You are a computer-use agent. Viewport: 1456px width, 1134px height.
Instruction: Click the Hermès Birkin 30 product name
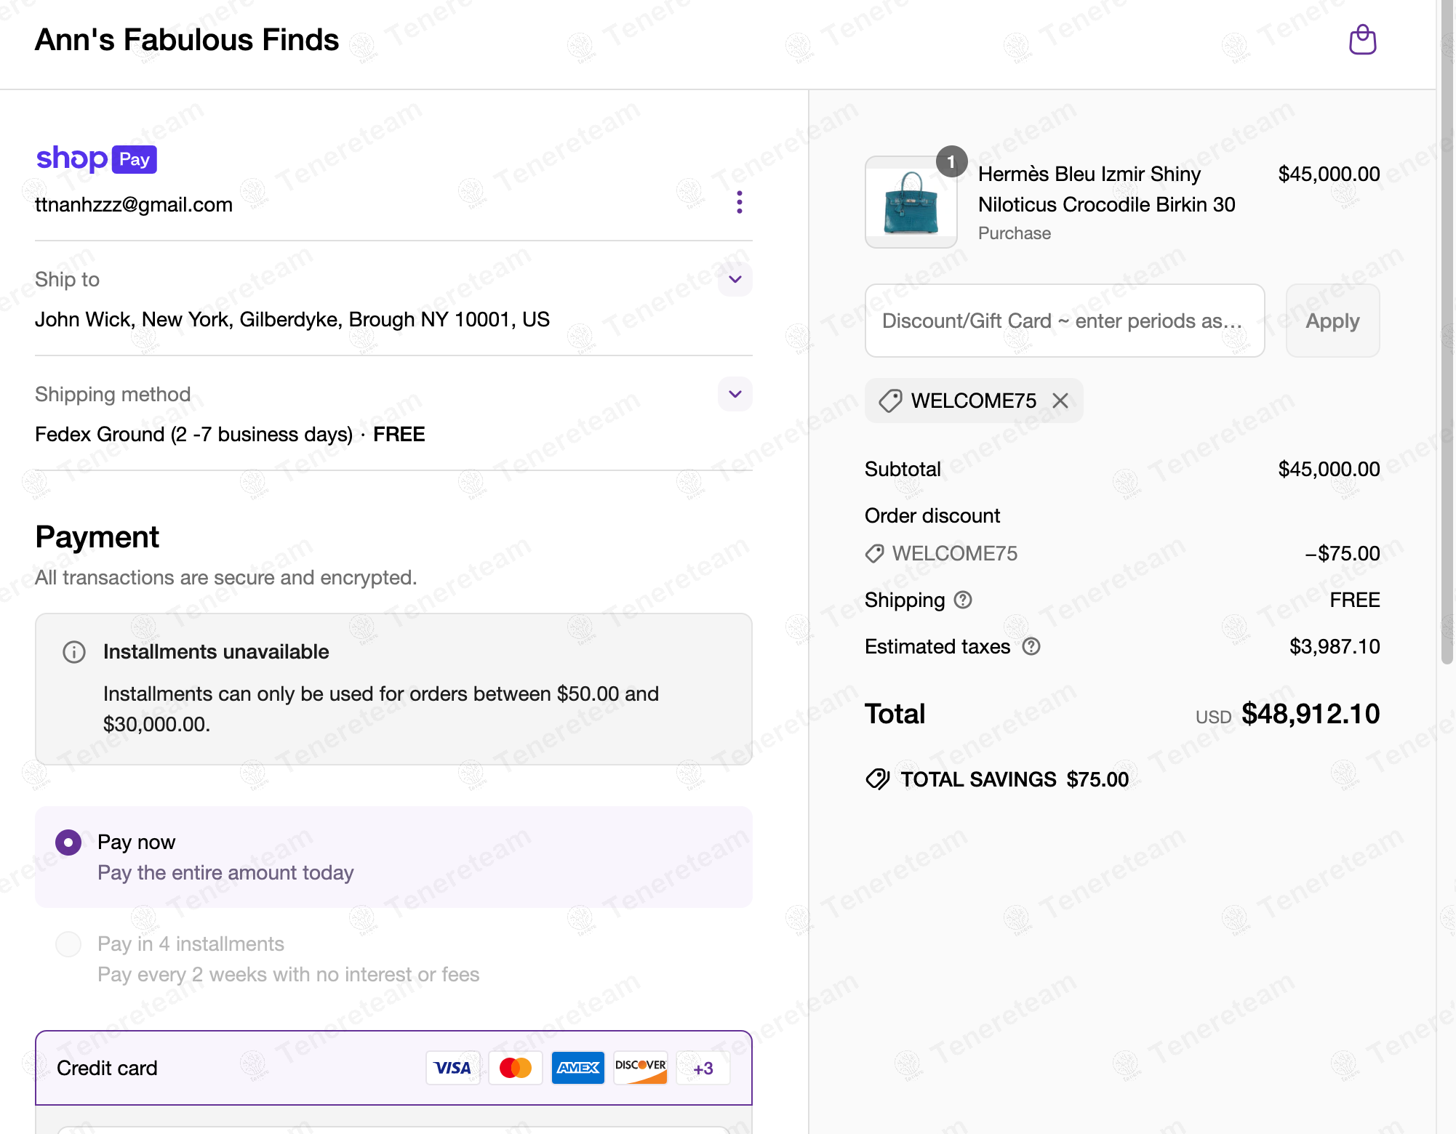coord(1106,189)
